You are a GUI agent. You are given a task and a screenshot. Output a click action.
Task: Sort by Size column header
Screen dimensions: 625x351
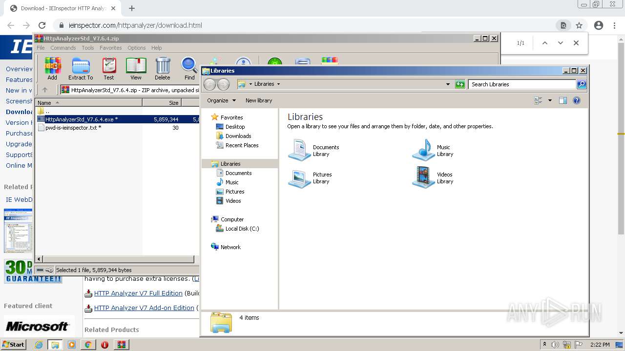tap(162, 102)
